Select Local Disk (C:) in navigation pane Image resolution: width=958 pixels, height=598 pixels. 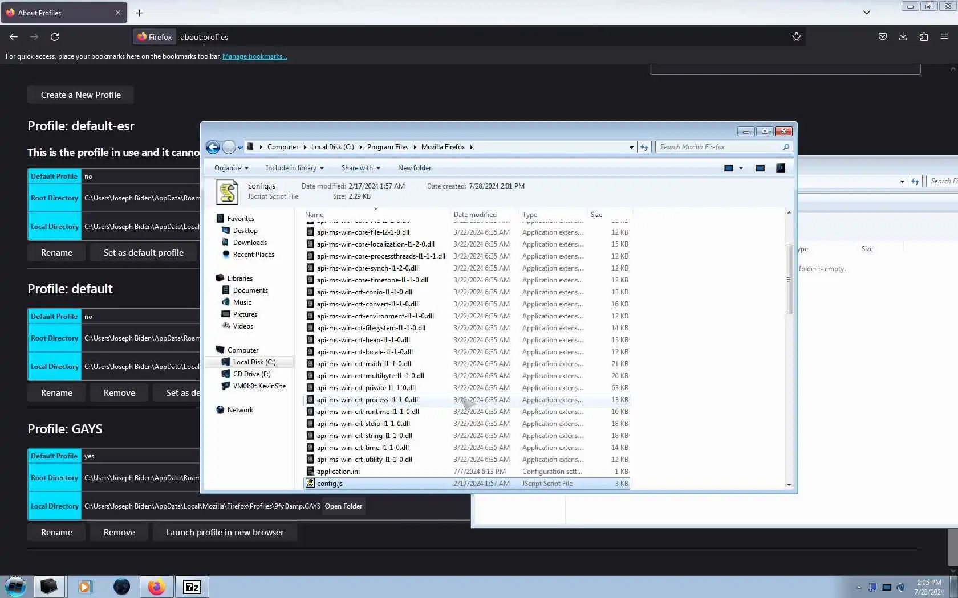(254, 362)
